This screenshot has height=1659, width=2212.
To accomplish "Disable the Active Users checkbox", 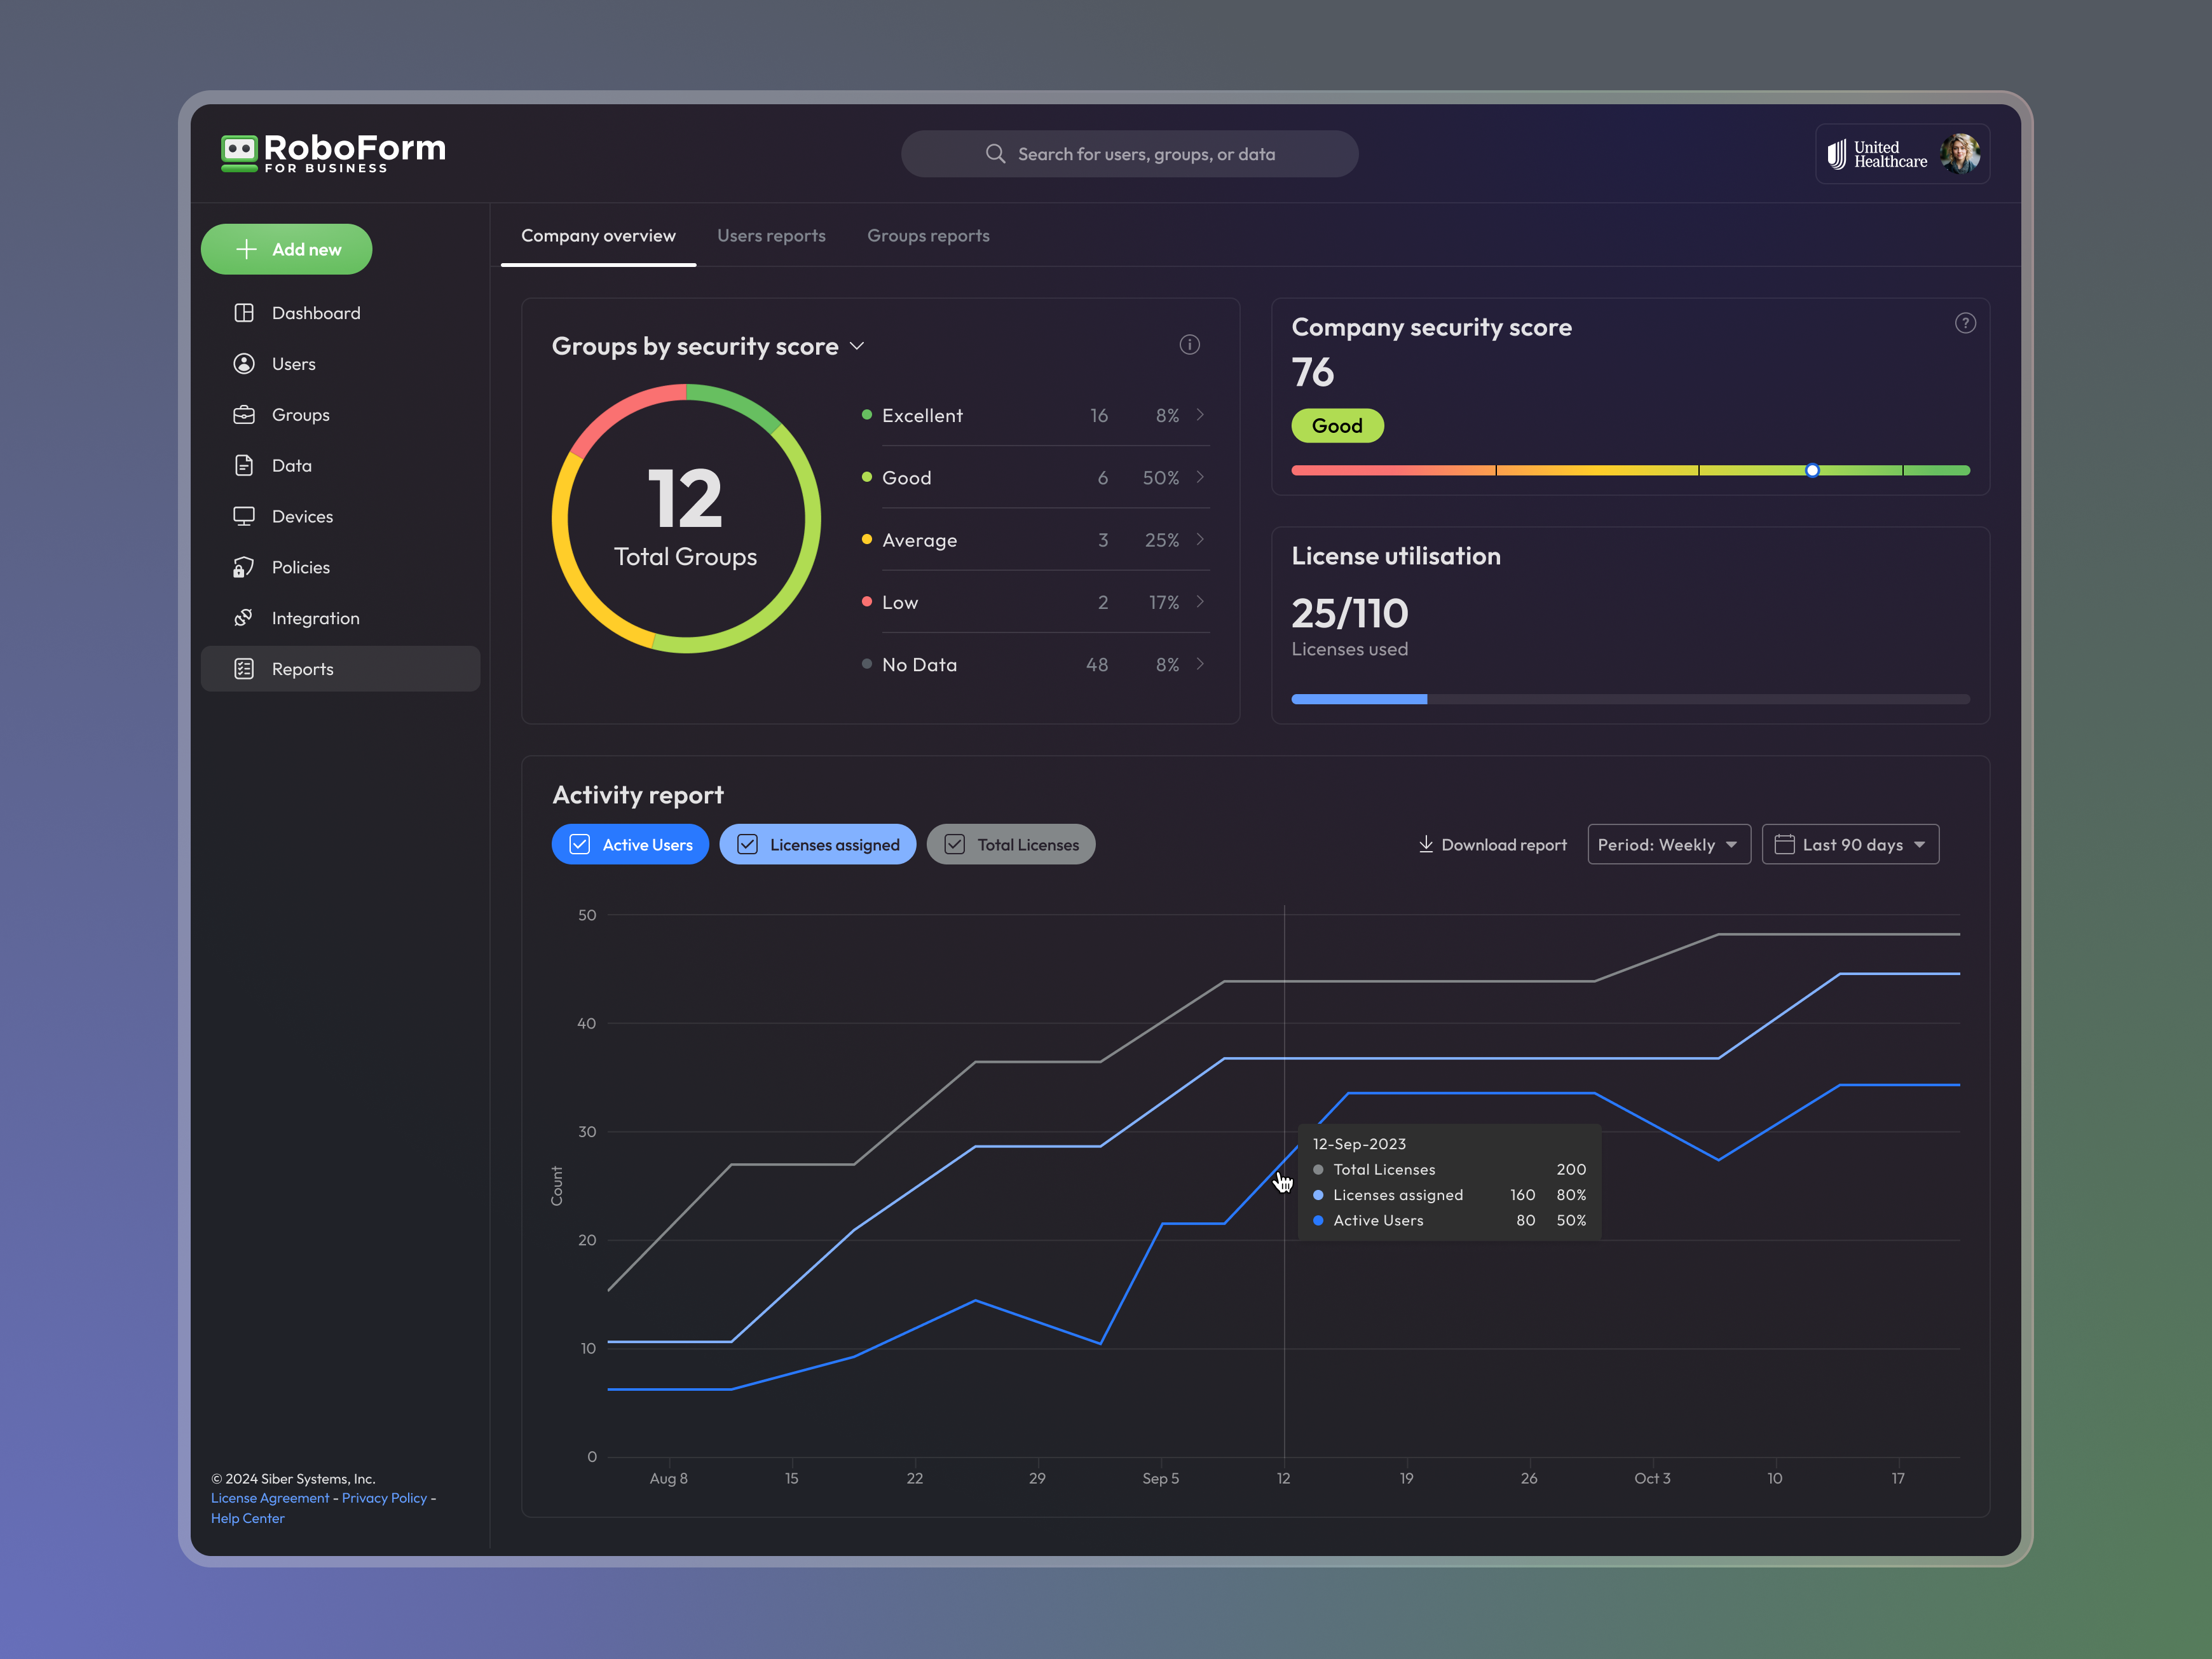I will pyautogui.click(x=580, y=844).
